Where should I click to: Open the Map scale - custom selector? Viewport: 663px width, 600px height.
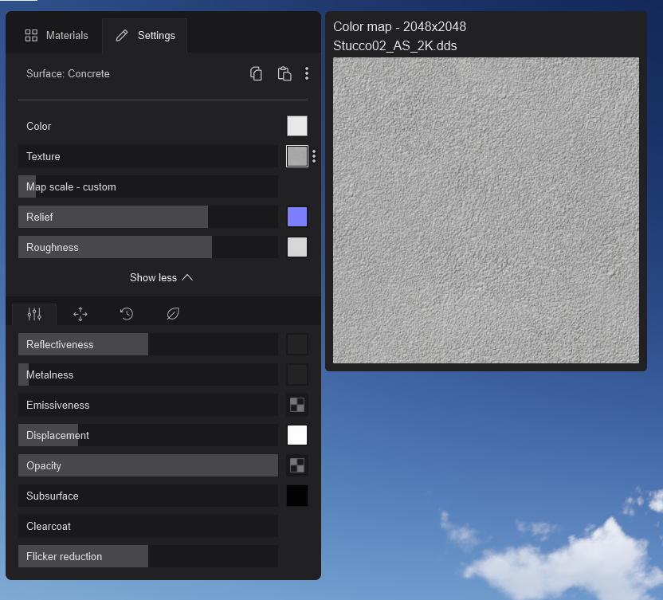[147, 186]
